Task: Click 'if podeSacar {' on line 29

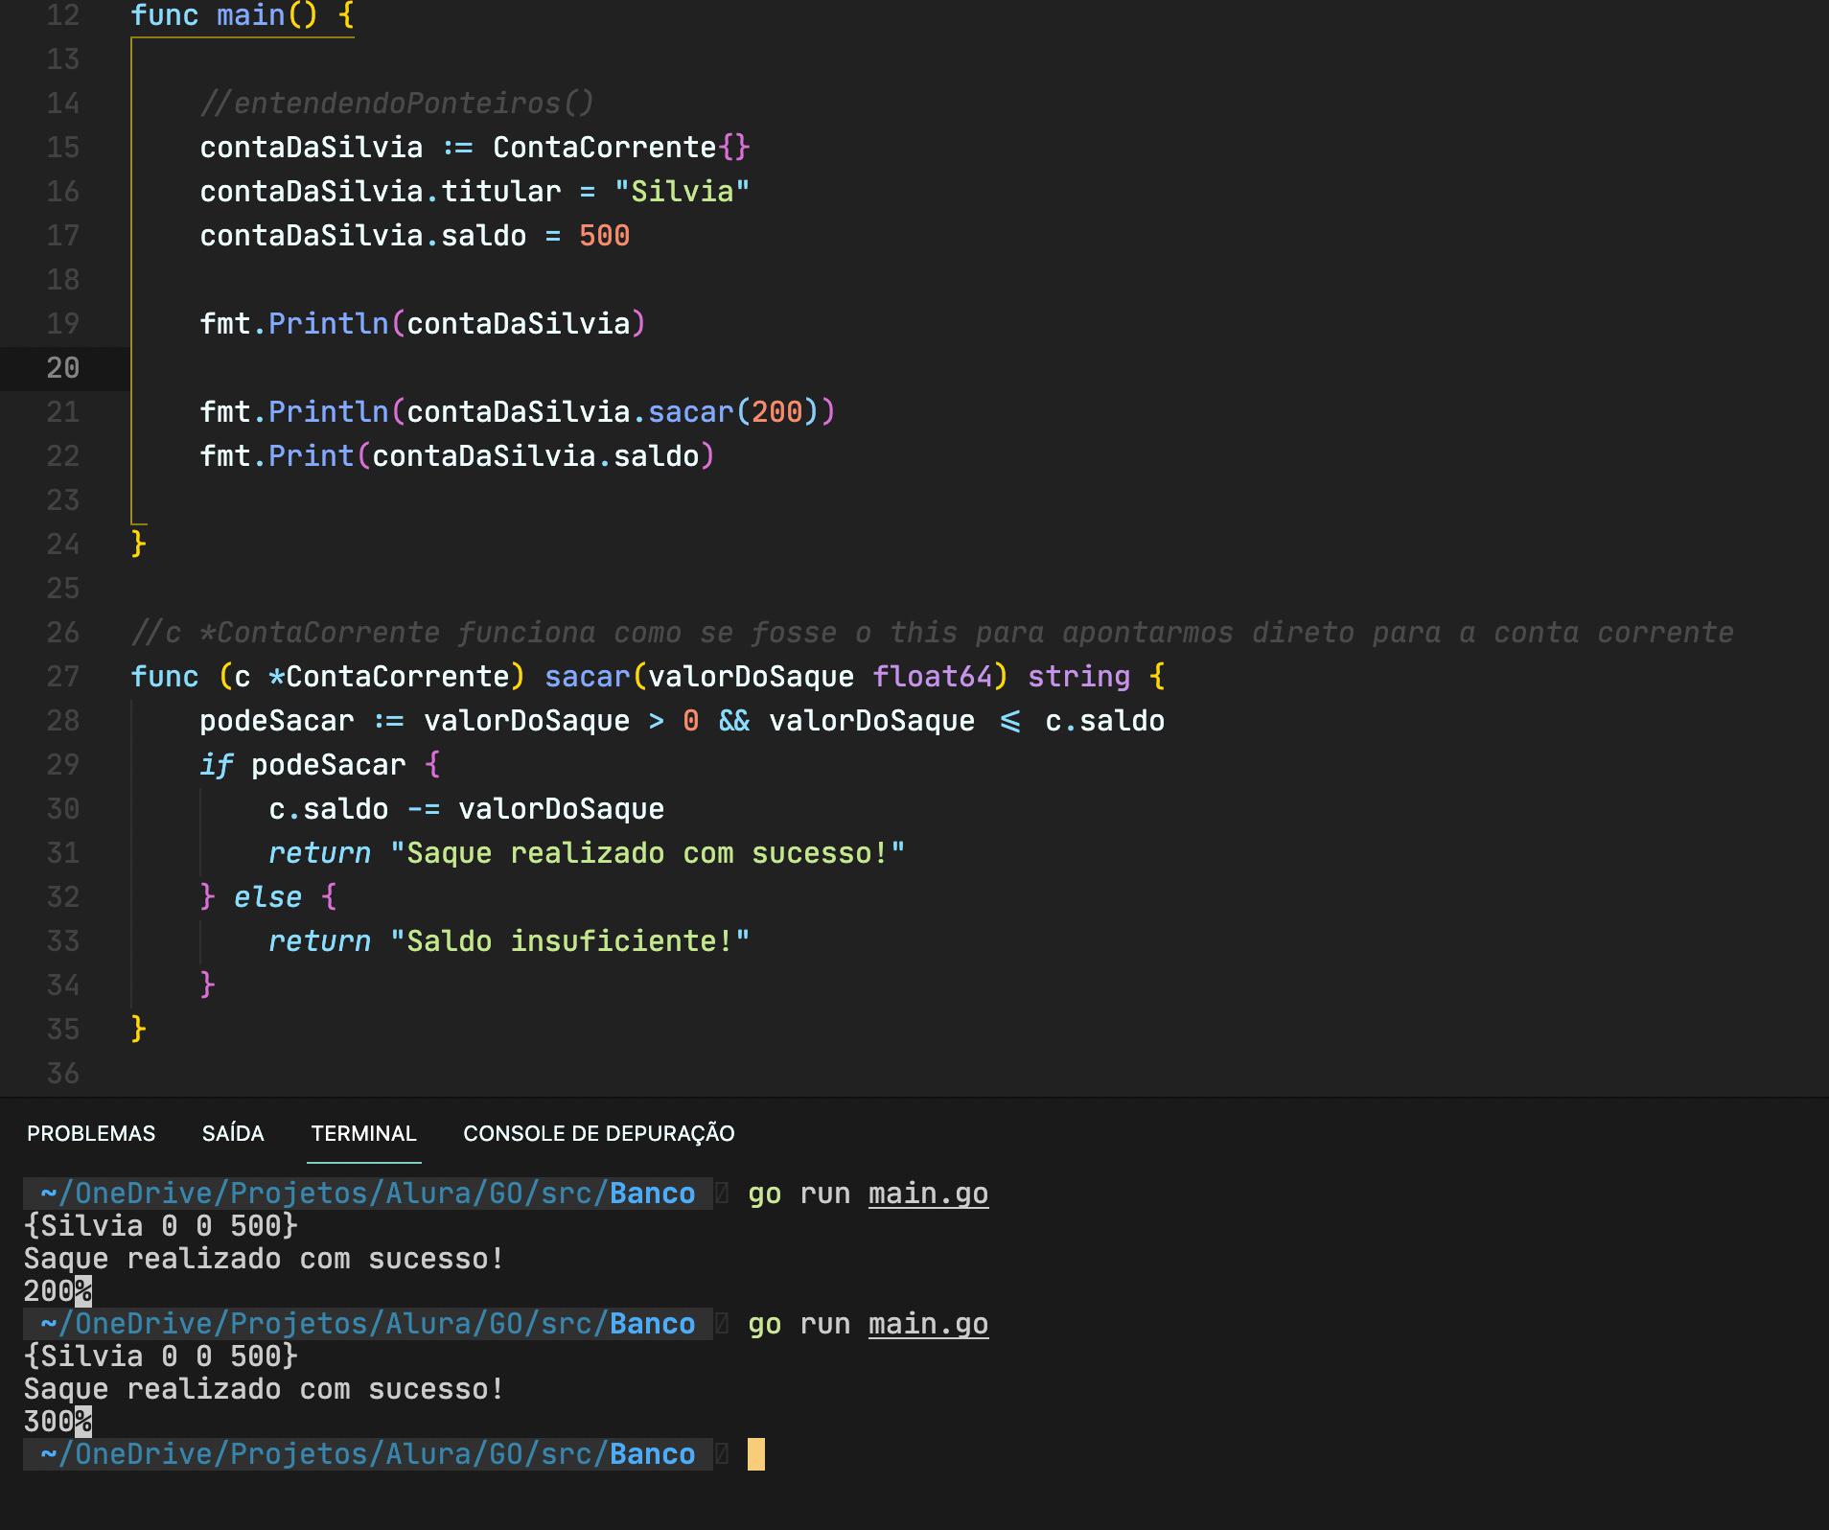Action: click(320, 765)
